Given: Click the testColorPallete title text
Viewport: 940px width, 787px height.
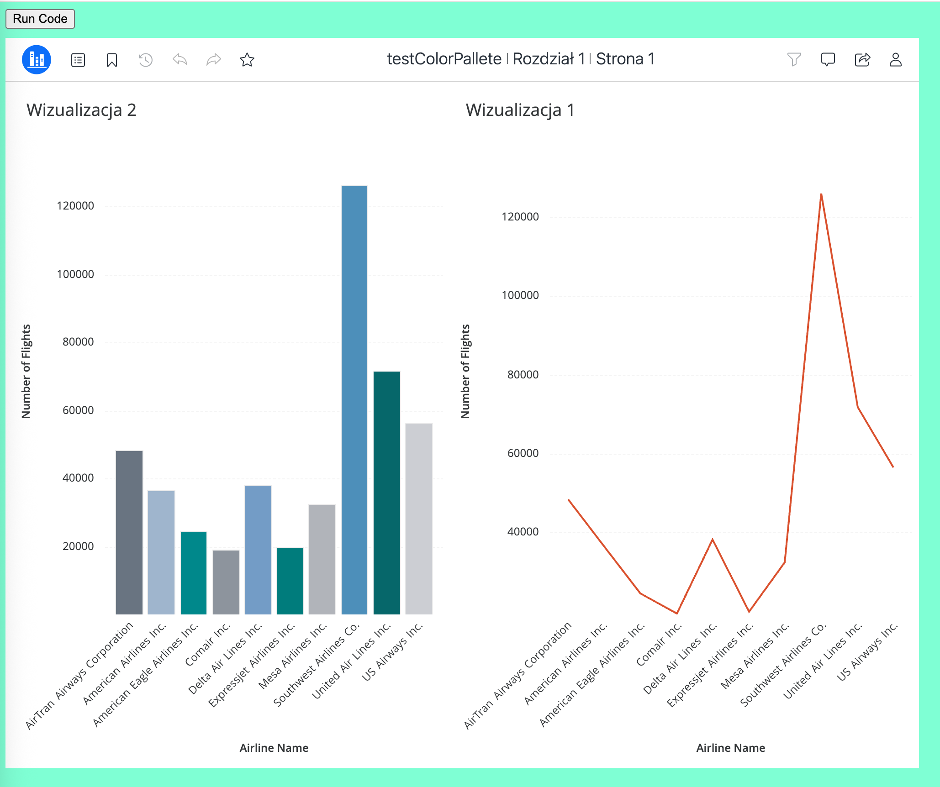Looking at the screenshot, I should (444, 59).
